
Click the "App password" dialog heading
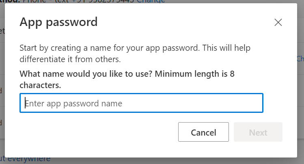tap(58, 22)
